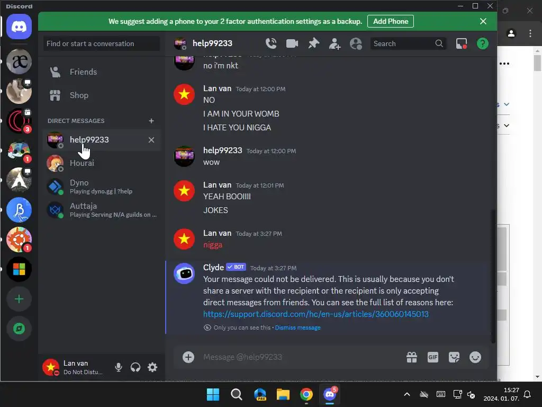Click help99233 username at 12:00 PM
This screenshot has height=407, width=542.
(223, 151)
